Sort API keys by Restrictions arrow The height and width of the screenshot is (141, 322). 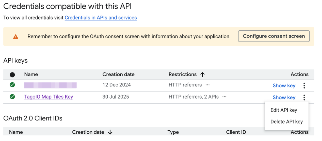(202, 75)
